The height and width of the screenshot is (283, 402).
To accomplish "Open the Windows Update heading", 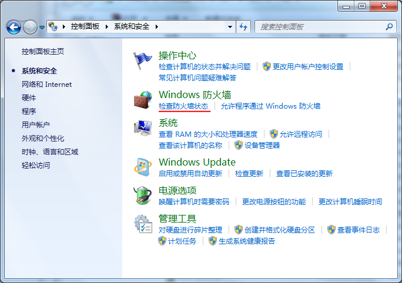I will [x=197, y=162].
